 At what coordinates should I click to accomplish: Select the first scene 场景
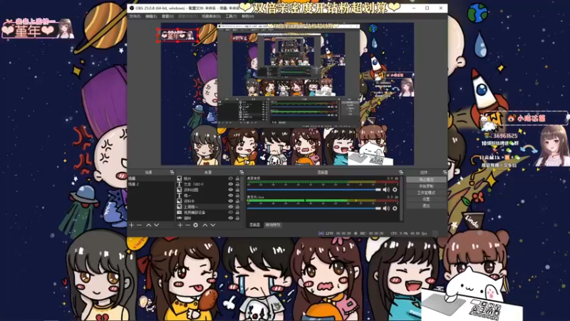(151, 179)
